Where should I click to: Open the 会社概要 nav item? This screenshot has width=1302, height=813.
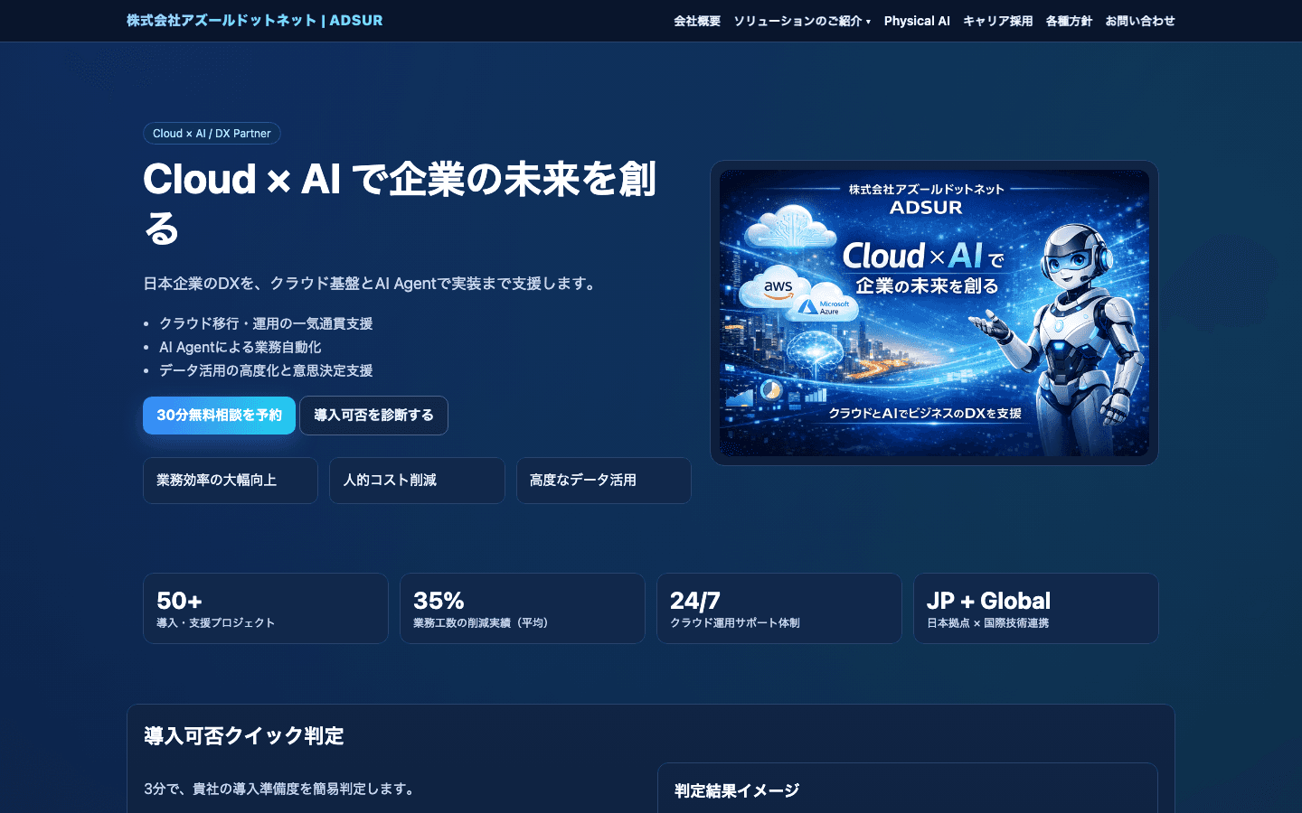click(x=696, y=21)
